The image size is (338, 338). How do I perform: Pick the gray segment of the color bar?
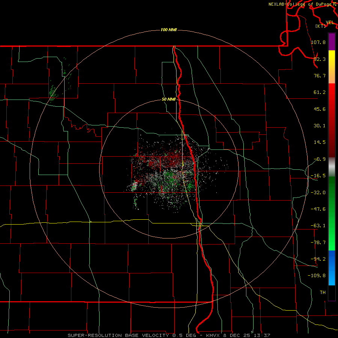pyautogui.click(x=332, y=167)
